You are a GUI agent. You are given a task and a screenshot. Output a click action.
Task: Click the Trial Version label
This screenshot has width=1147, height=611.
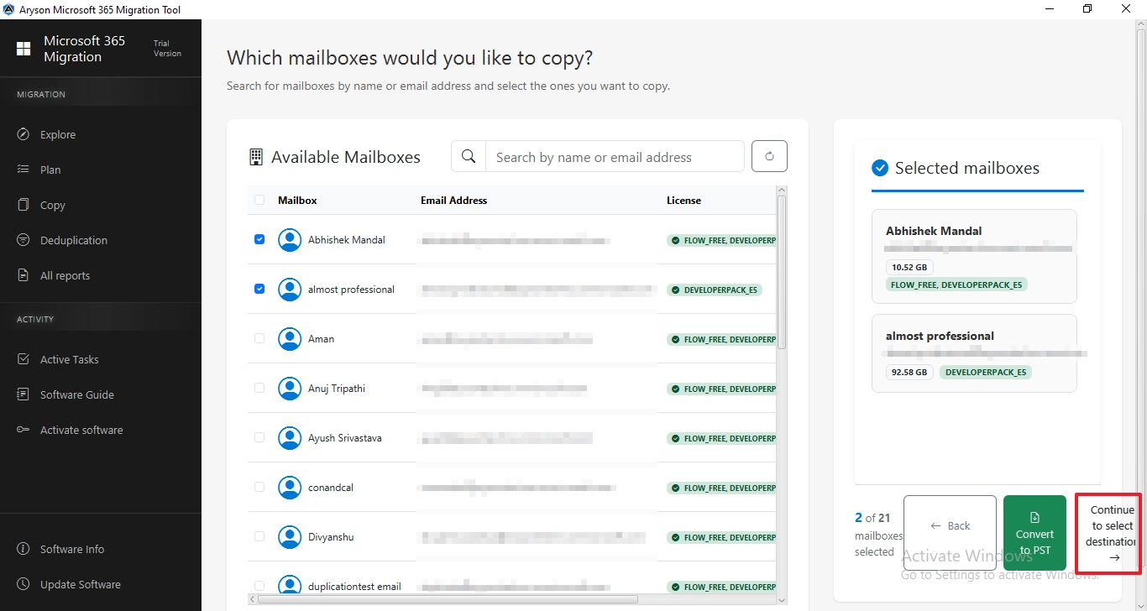pos(167,49)
